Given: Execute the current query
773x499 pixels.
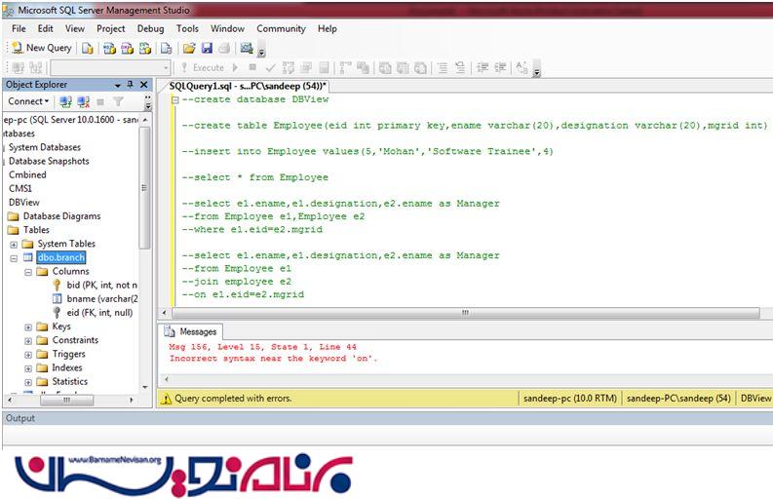Looking at the screenshot, I should [x=201, y=68].
